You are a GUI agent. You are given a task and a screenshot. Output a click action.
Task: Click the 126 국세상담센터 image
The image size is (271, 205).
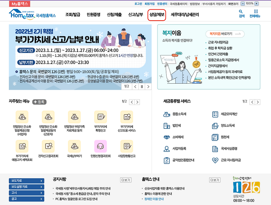click(246, 187)
